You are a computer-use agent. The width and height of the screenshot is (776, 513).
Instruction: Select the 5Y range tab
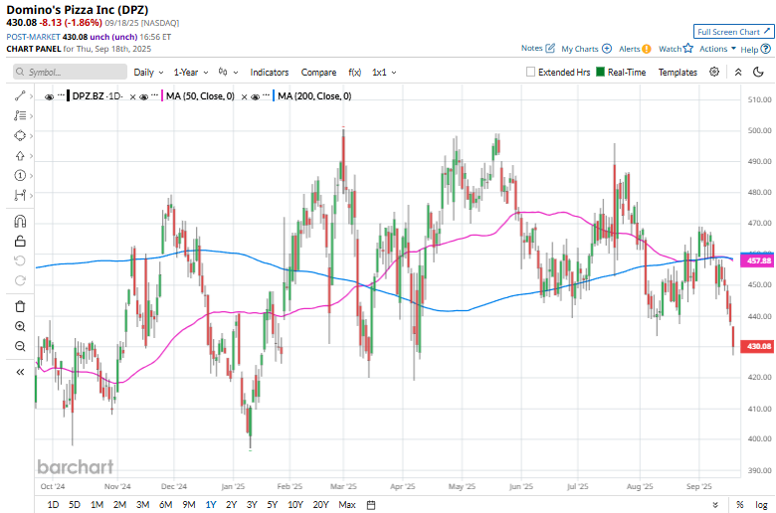point(273,505)
